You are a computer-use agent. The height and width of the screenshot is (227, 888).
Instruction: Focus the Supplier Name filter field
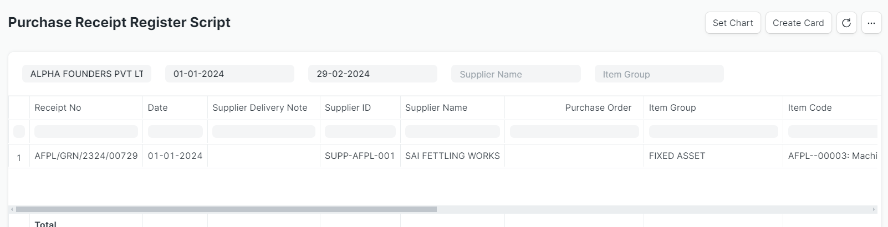point(516,74)
